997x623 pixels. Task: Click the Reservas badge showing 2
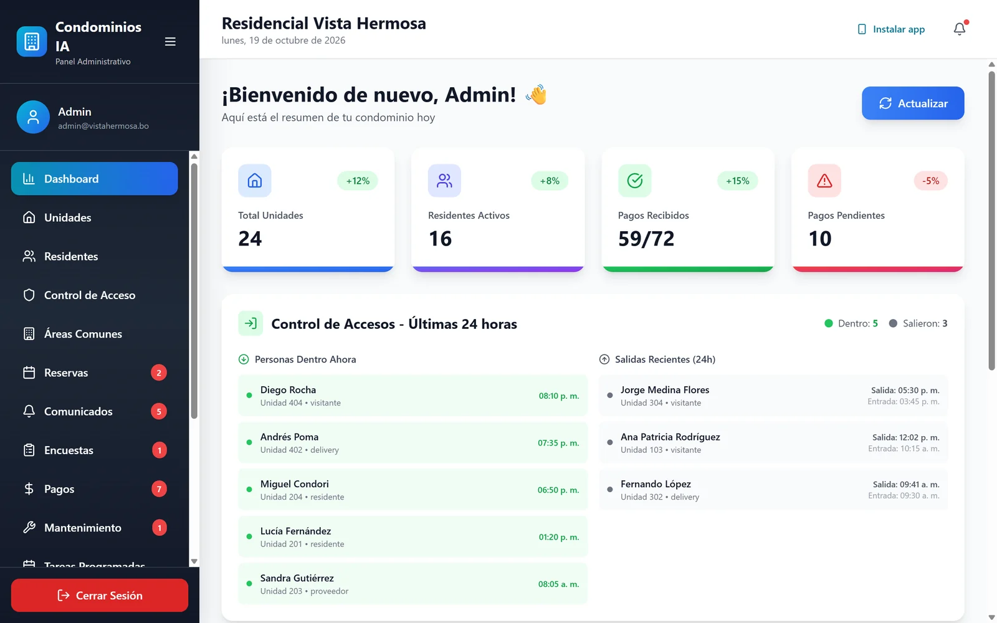(159, 373)
